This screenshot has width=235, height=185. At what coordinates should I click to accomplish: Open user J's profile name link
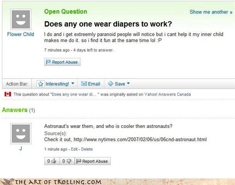21,148
